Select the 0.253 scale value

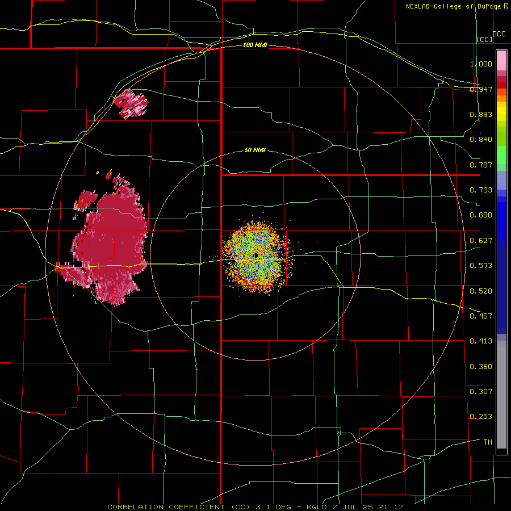coord(481,417)
